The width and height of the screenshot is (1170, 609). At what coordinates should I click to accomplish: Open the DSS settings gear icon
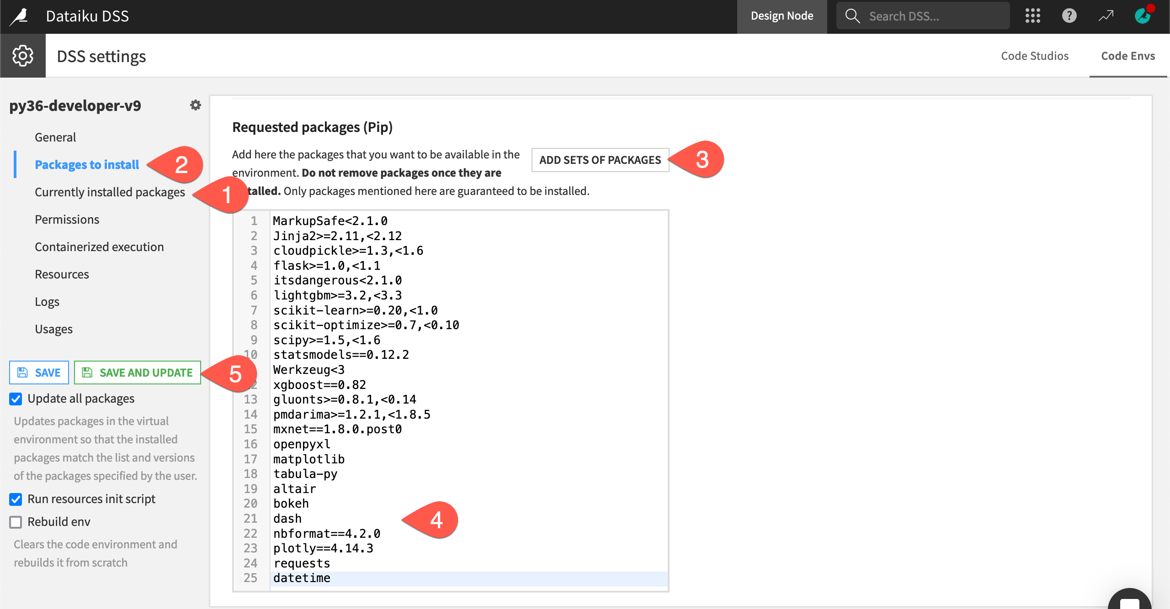[23, 56]
